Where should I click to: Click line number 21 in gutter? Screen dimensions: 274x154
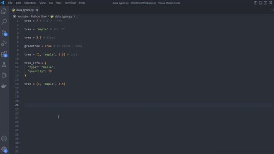[x=17, y=105]
